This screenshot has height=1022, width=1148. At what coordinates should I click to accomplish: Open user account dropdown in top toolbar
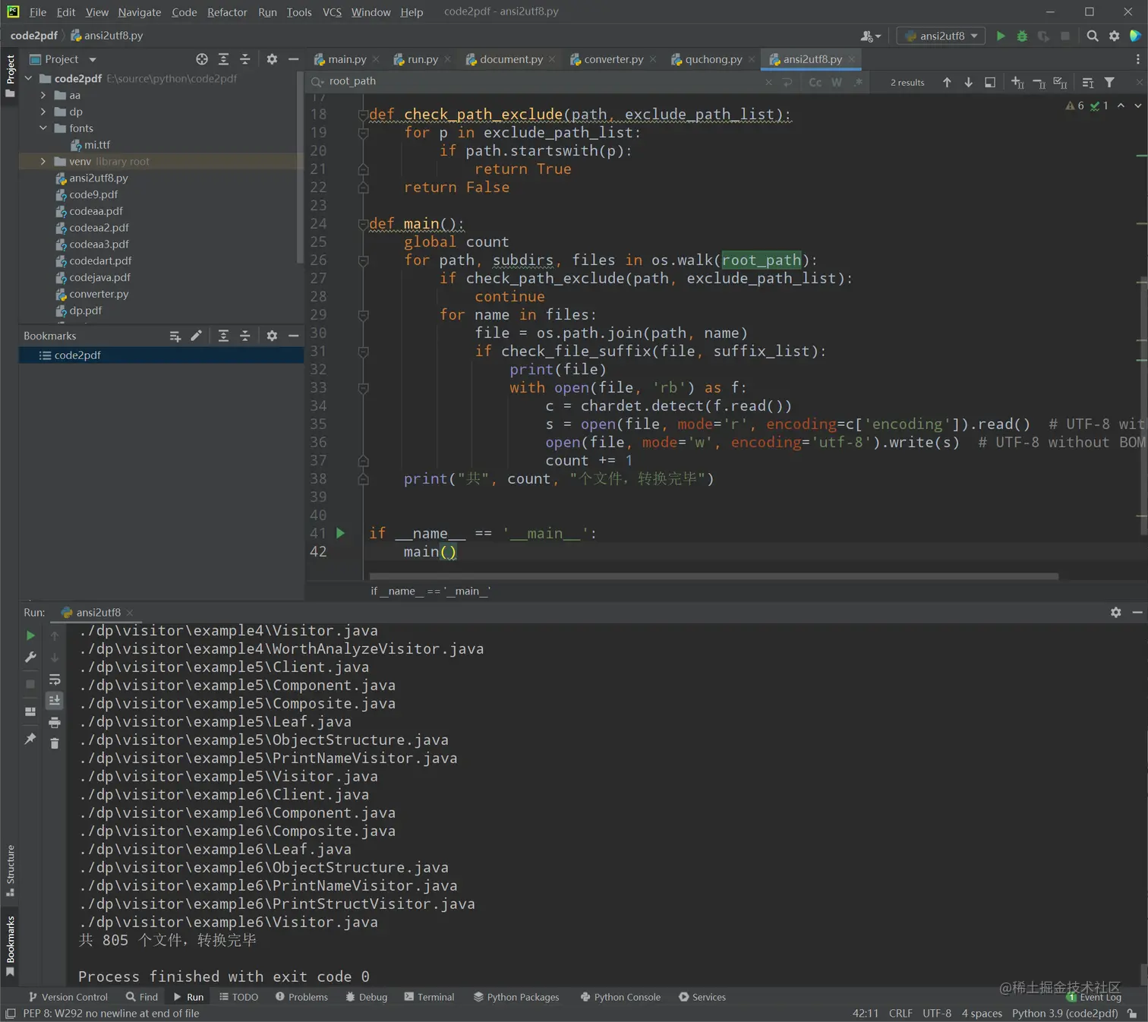click(870, 36)
